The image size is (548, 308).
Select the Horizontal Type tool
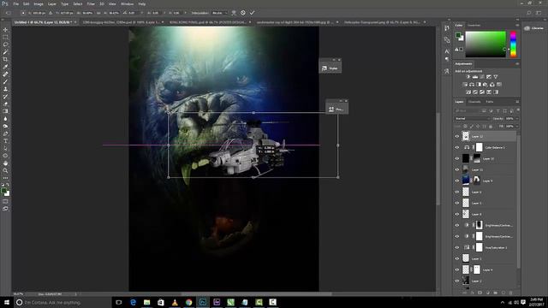tap(5, 141)
